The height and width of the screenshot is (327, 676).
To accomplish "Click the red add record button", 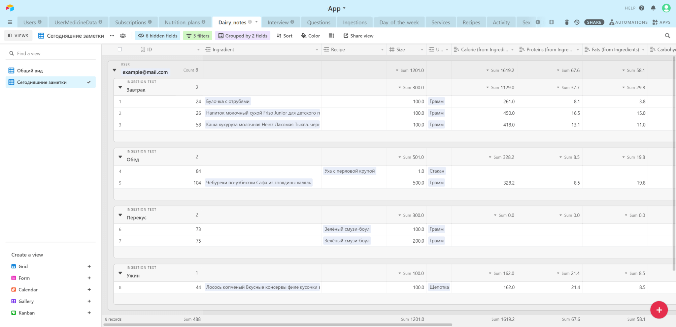I will [659, 310].
